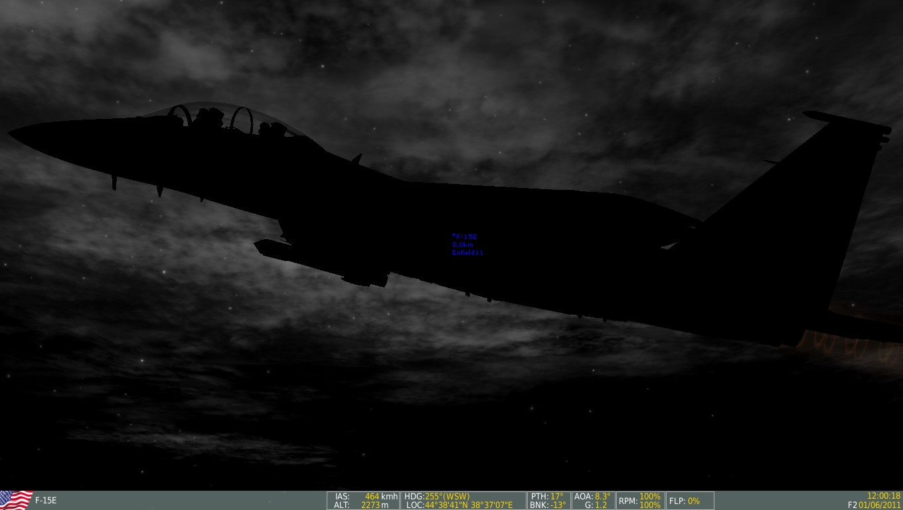Click the US flag icon in status bar
The width and height of the screenshot is (903, 510).
(16, 500)
